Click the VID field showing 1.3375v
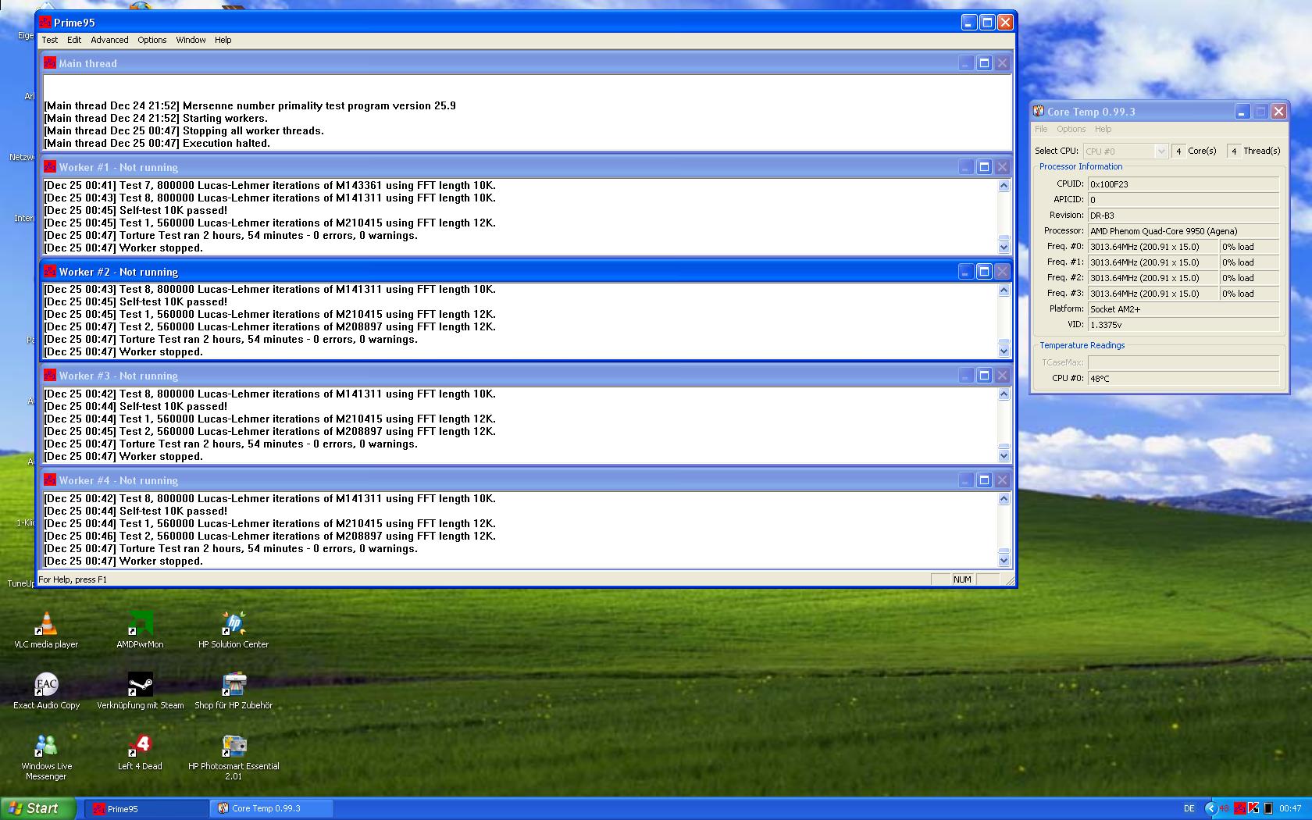Viewport: 1312px width, 820px height. 1183,325
